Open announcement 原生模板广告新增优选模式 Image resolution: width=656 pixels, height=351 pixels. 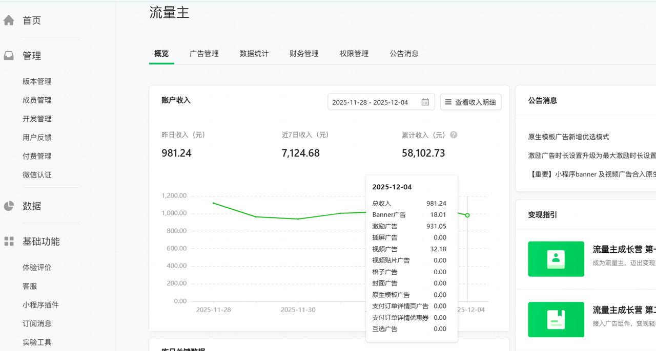tap(568, 137)
